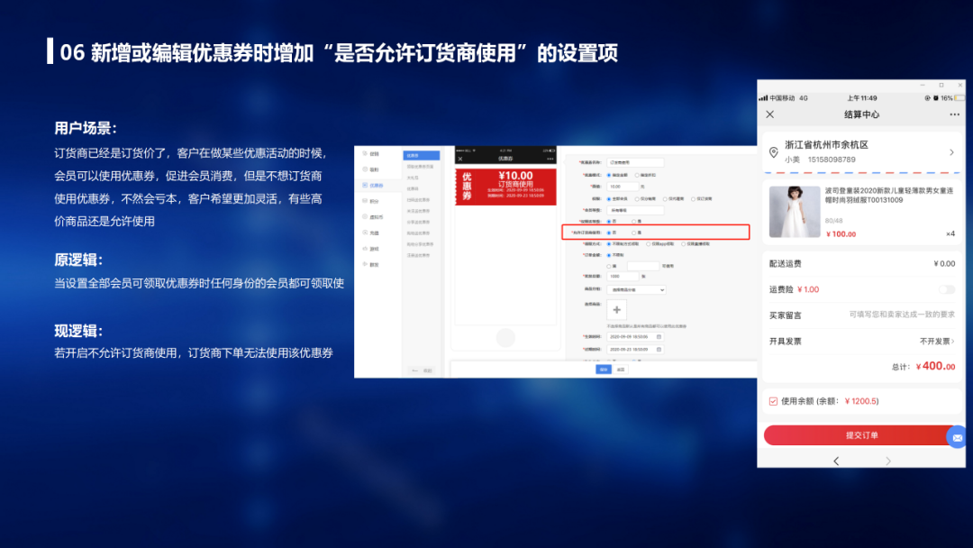Viewport: 973px width, 548px height.
Task: Close the 结算中心 checkout page
Action: pos(769,114)
